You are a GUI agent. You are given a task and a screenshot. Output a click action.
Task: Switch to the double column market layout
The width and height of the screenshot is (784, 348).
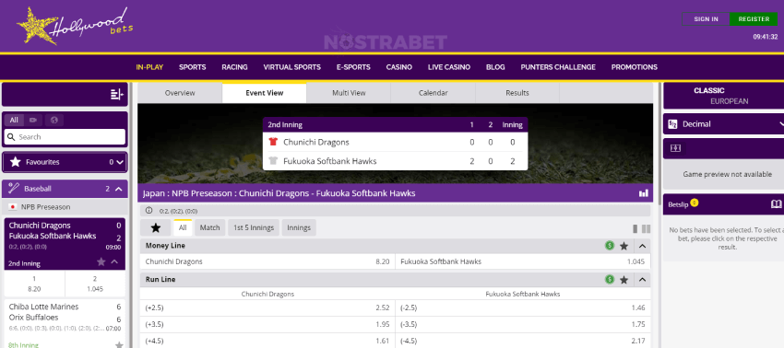coord(646,228)
